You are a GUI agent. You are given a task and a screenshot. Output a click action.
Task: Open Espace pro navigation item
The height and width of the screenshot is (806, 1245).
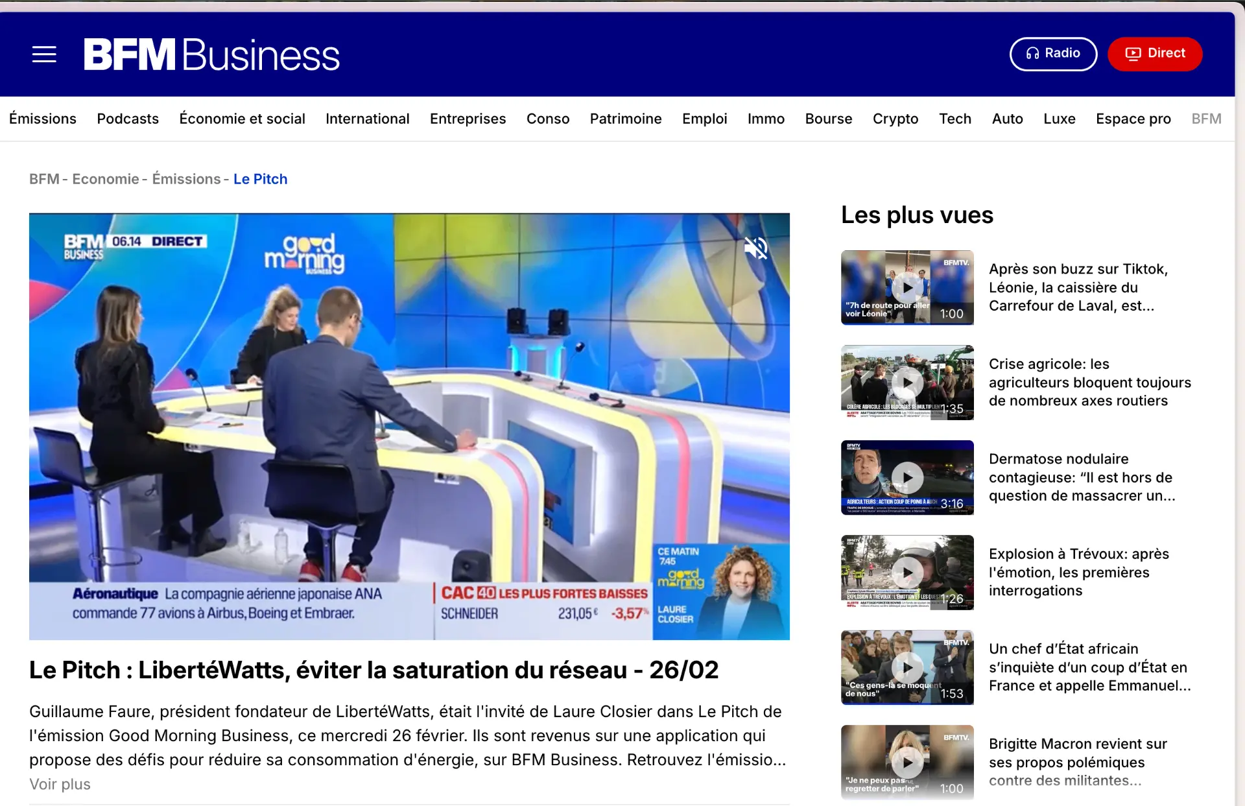[1133, 119]
